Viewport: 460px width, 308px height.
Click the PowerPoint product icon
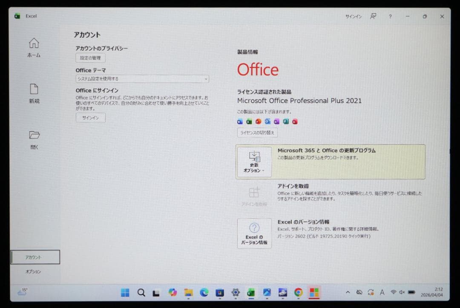[258, 121]
